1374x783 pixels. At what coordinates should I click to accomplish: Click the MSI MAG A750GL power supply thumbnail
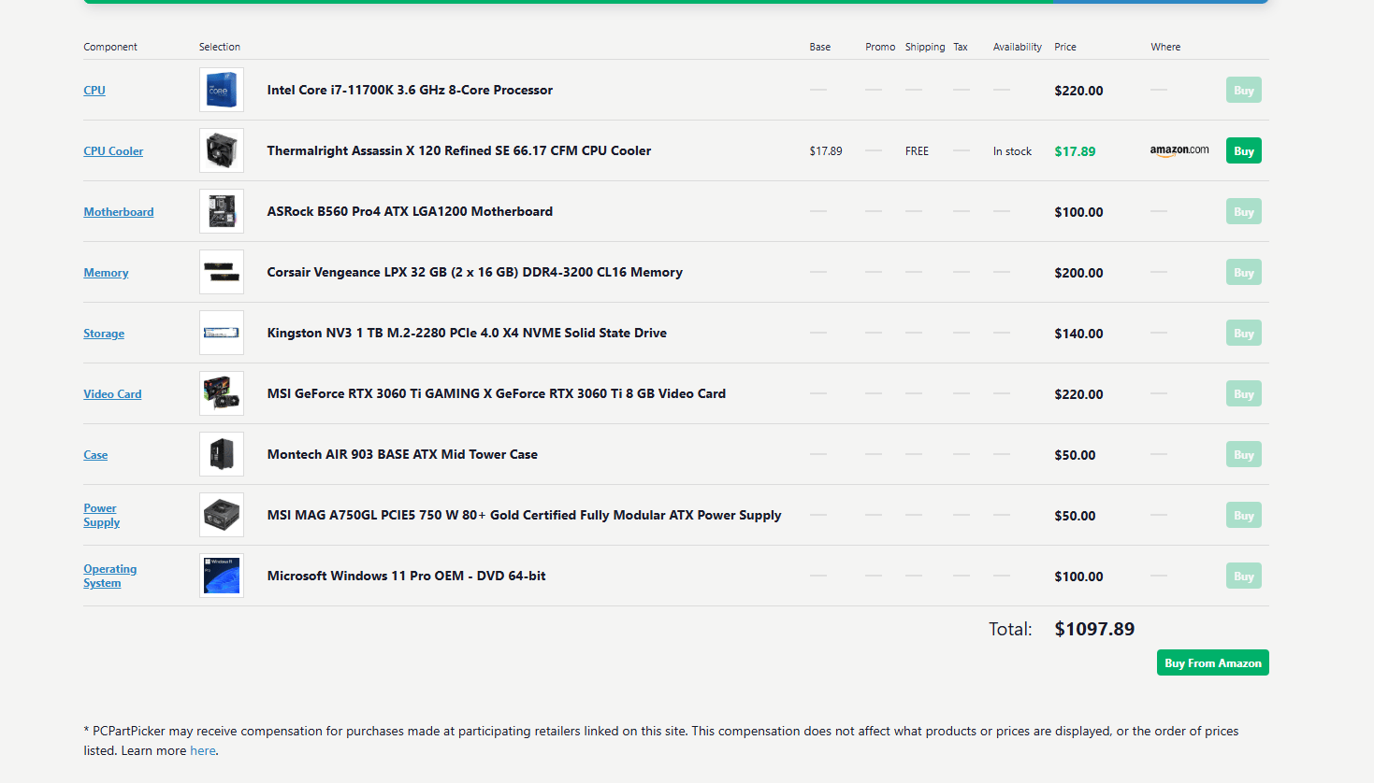point(222,515)
